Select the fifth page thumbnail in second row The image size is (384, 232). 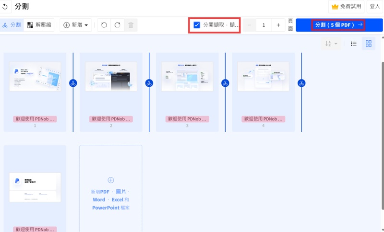(x=35, y=187)
